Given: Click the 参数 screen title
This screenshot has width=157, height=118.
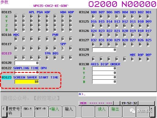Looking at the screenshot, I should click(x=4, y=2).
